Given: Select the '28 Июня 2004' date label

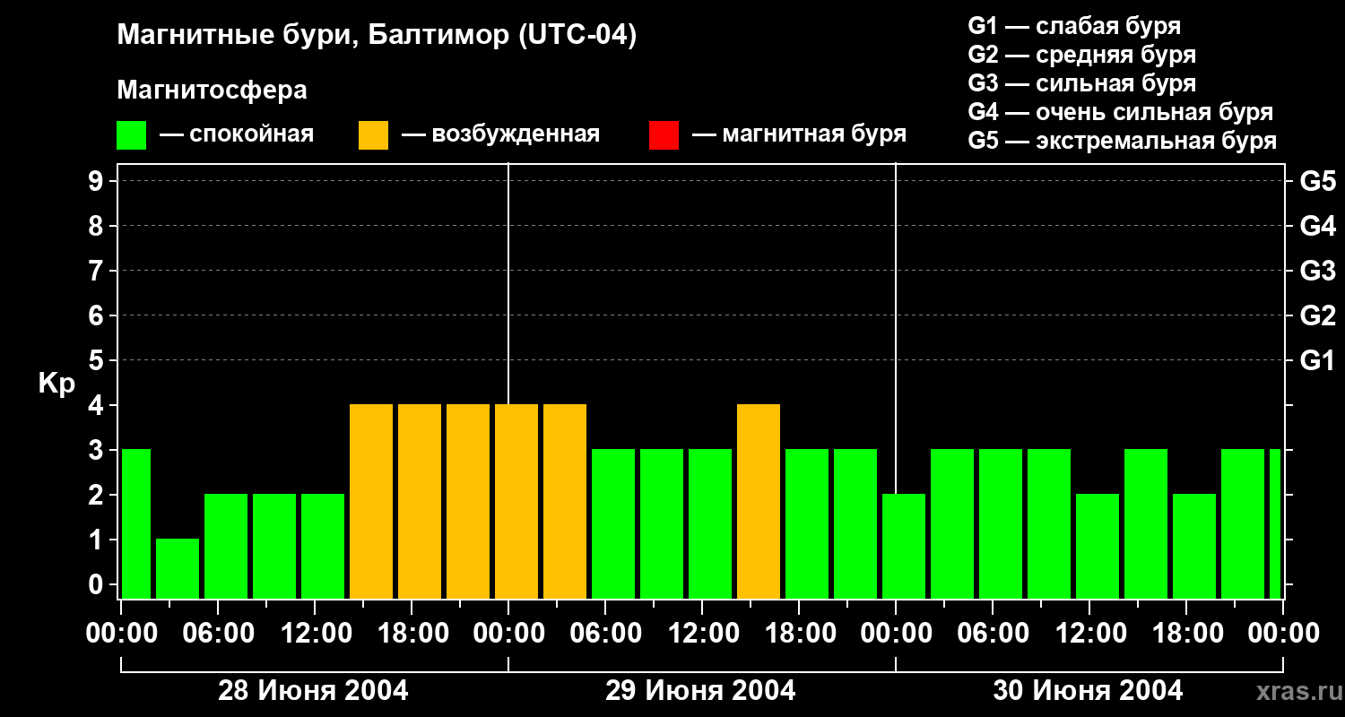Looking at the screenshot, I should [x=313, y=691].
